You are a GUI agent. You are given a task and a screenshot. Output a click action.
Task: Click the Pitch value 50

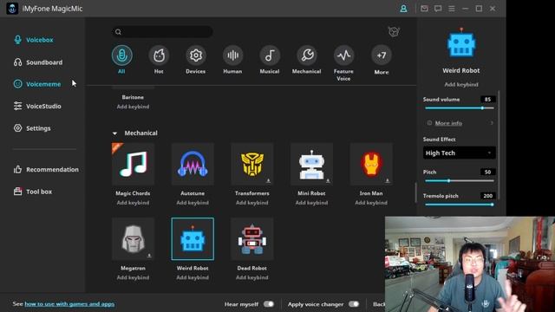487,172
